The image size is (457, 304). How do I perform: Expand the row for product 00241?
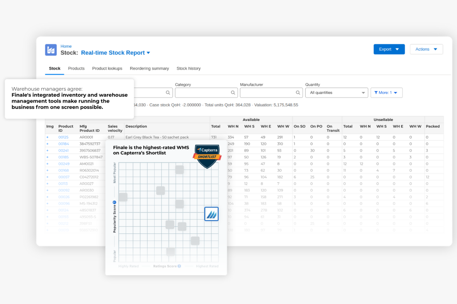[x=48, y=151]
